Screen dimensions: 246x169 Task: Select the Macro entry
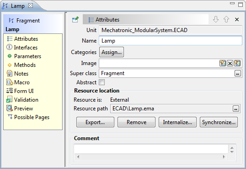tap(18, 82)
